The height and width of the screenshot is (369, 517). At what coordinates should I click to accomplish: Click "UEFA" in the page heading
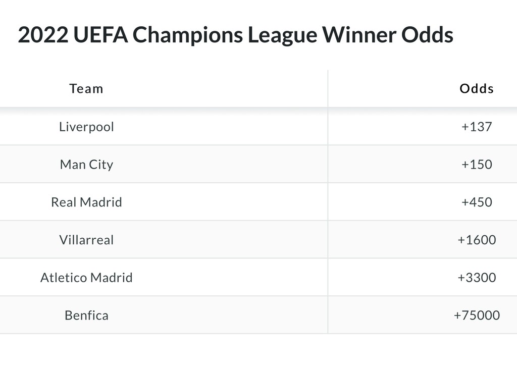click(x=100, y=35)
